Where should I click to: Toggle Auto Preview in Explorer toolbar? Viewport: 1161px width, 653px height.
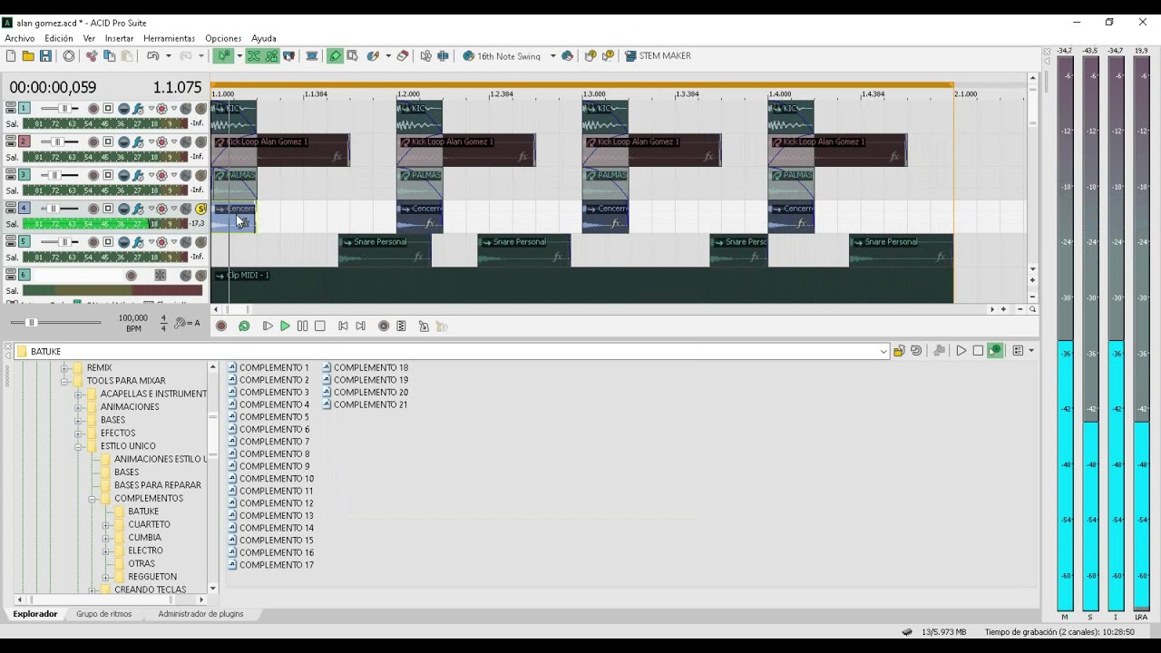(995, 351)
